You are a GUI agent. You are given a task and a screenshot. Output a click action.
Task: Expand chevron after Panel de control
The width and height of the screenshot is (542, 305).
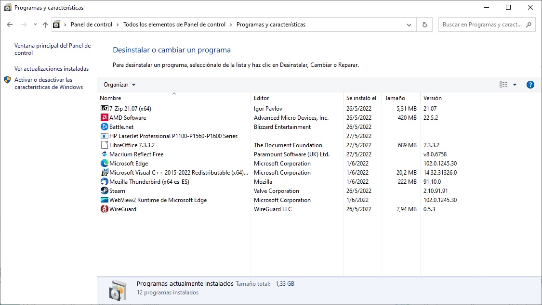click(x=118, y=25)
